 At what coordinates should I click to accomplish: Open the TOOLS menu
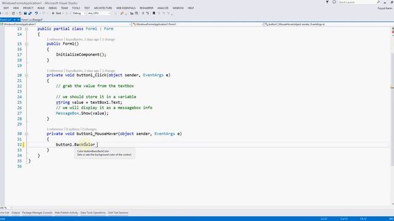click(x=76, y=8)
